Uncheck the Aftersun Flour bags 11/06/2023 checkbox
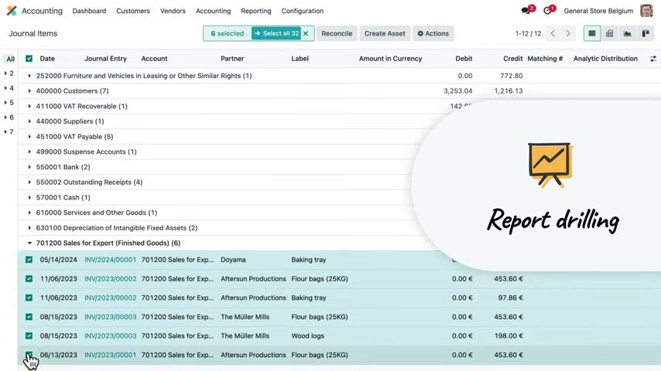This screenshot has width=661, height=371. pyautogui.click(x=29, y=279)
